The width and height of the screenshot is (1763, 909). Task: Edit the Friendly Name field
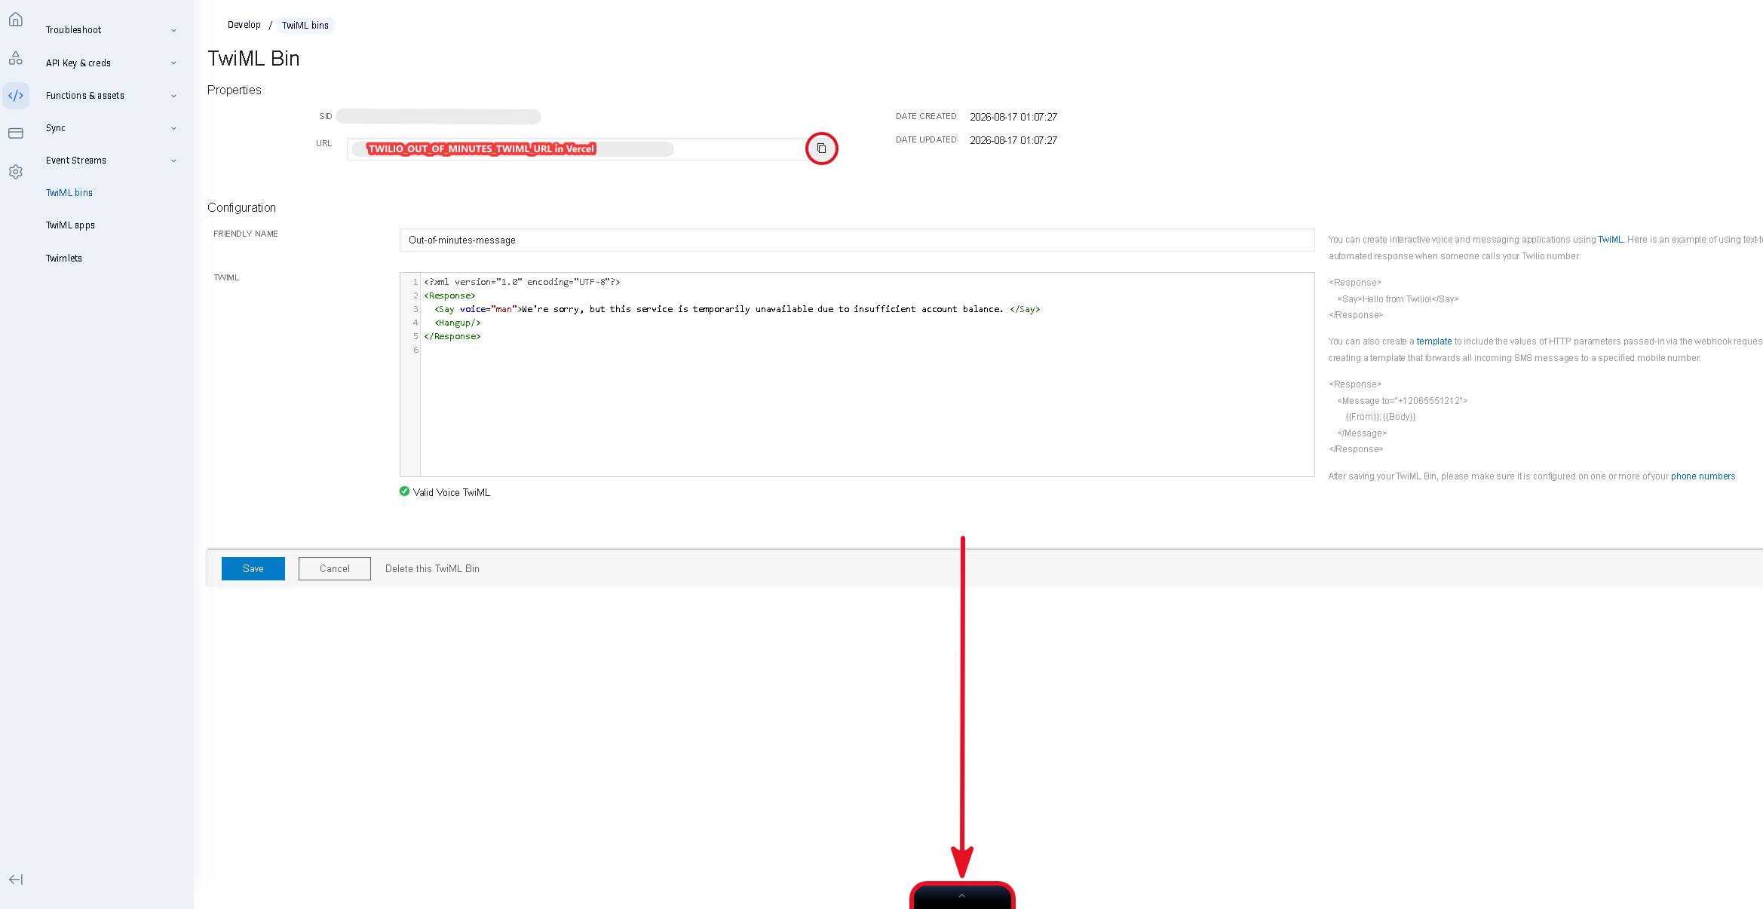[x=857, y=240]
